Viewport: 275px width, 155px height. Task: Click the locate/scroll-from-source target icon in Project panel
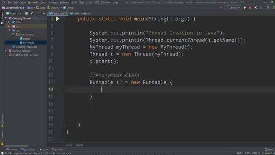tap(27, 13)
